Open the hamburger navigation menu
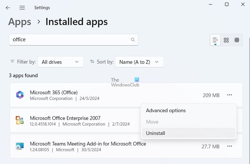Image resolution: width=250 pixels, height=164 pixels. click(22, 8)
